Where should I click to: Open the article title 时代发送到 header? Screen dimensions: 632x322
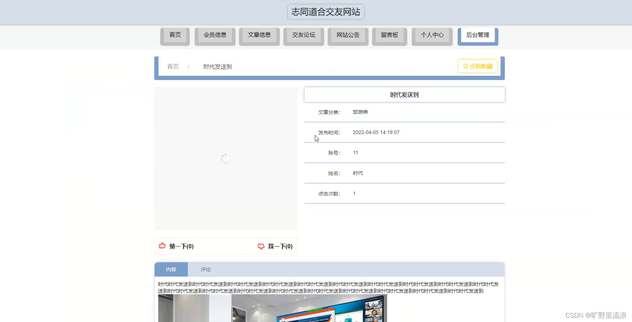click(404, 94)
